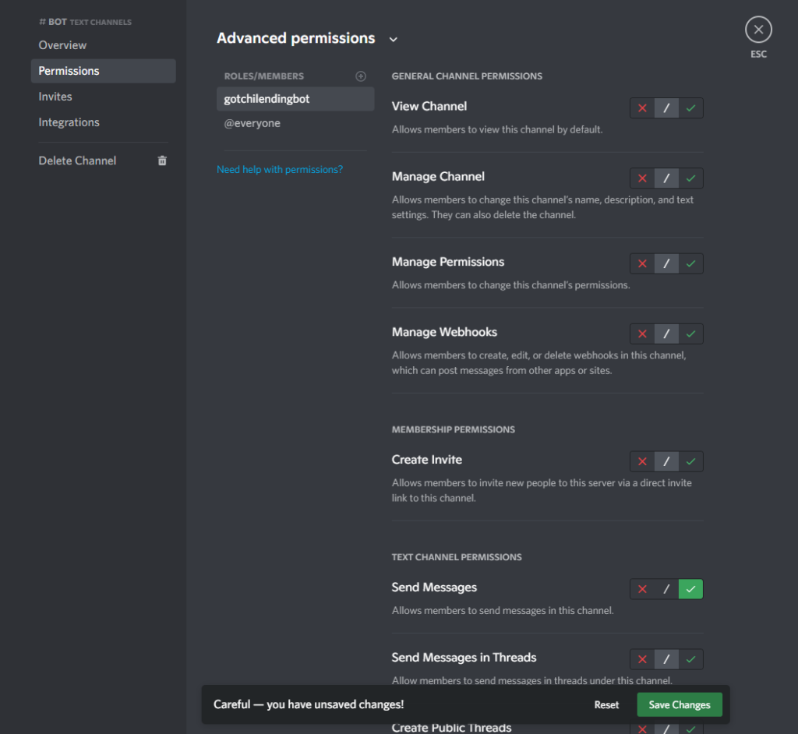Click the trash icon beside Delete Channel
This screenshot has width=798, height=734.
point(162,161)
